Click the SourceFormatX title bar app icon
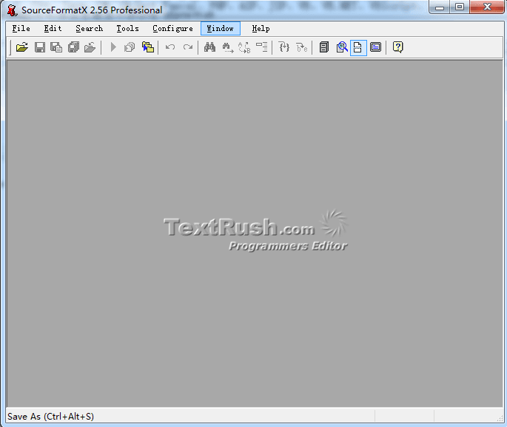This screenshot has width=507, height=427. click(x=12, y=10)
